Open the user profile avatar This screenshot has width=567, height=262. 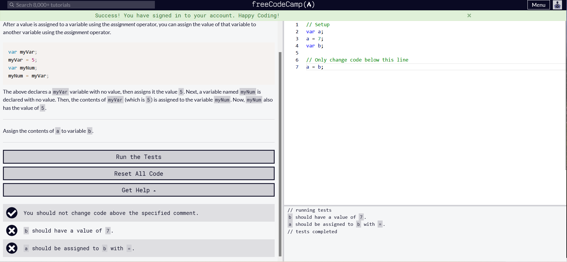tap(557, 5)
